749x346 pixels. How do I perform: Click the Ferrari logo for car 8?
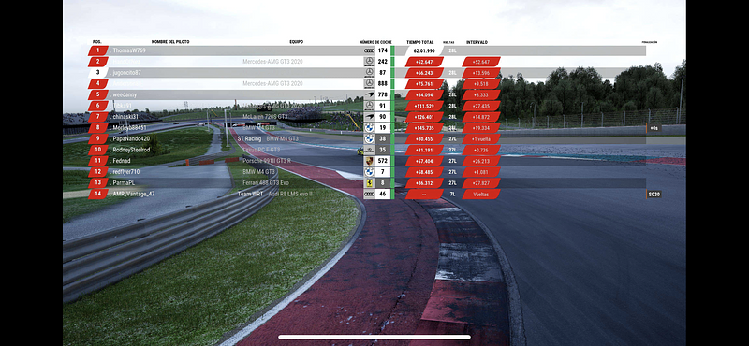369,182
